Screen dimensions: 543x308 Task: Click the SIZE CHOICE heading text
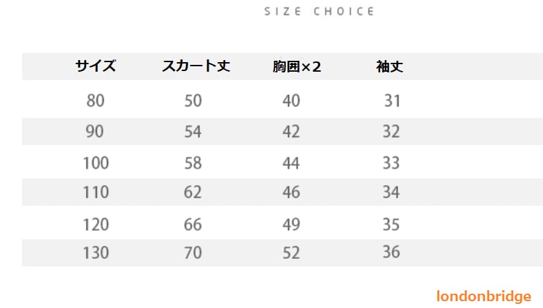[319, 12]
